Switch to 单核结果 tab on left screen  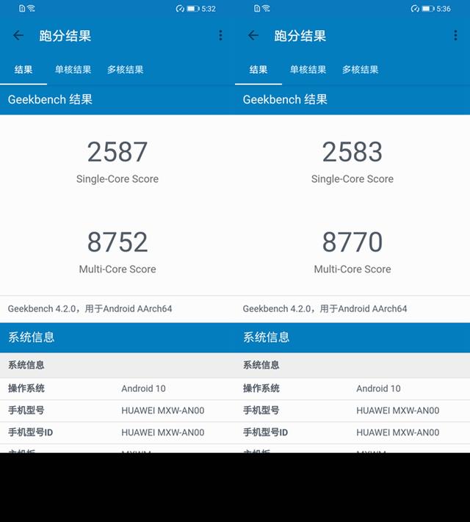[x=73, y=70]
